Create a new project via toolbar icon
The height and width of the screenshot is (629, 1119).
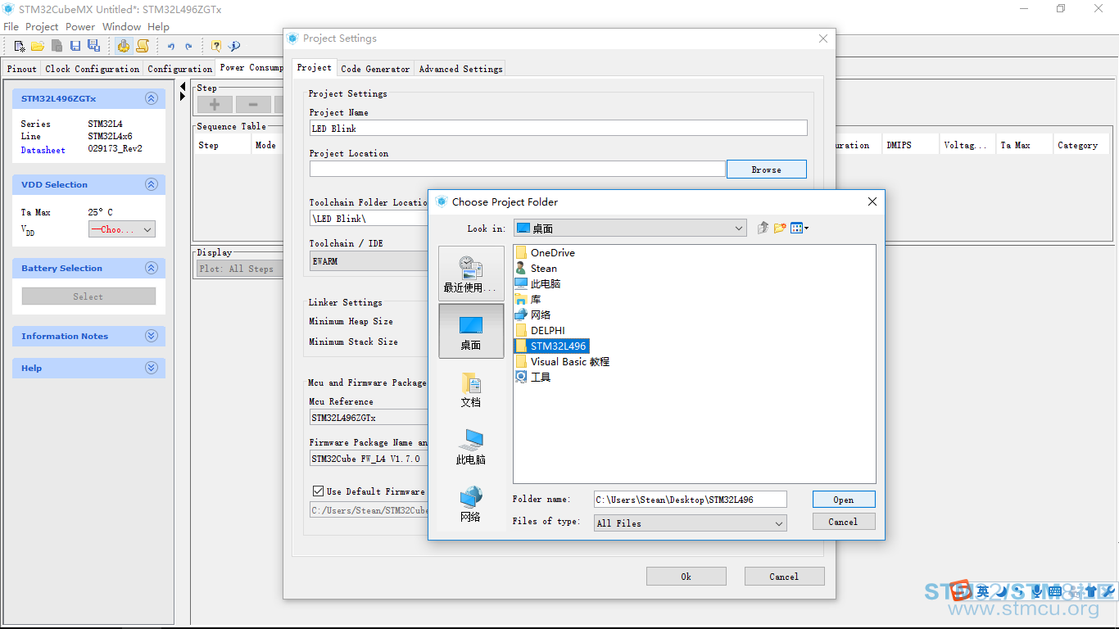[x=20, y=46]
